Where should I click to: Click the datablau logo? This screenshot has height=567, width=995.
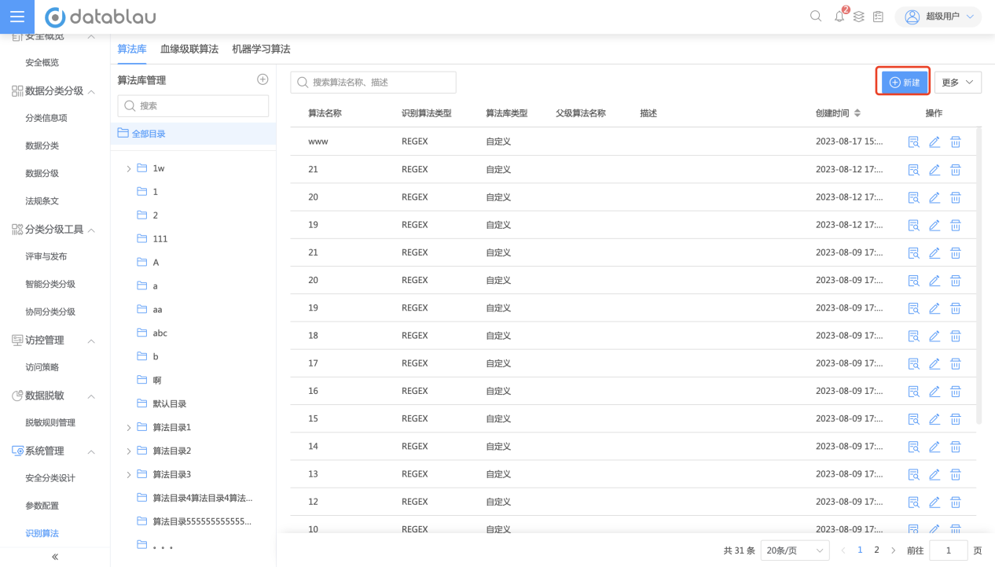tap(100, 17)
